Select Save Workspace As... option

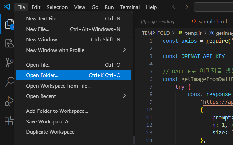[x=50, y=121]
